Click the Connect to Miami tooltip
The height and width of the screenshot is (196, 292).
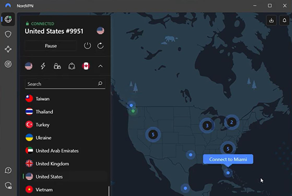[x=228, y=159]
